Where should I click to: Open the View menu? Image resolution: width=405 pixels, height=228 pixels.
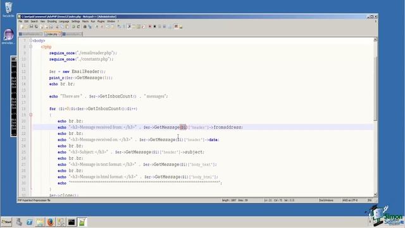(x=42, y=22)
